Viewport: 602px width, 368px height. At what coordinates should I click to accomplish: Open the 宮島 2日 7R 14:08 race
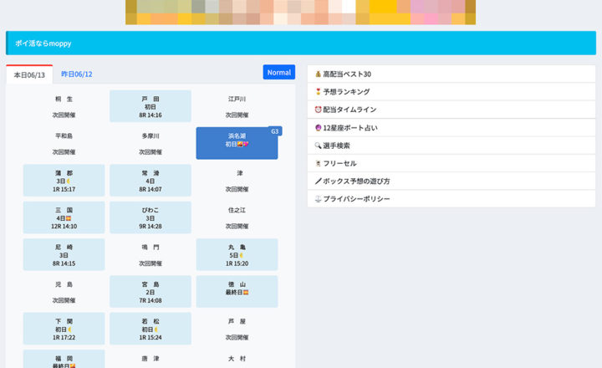tap(150, 292)
